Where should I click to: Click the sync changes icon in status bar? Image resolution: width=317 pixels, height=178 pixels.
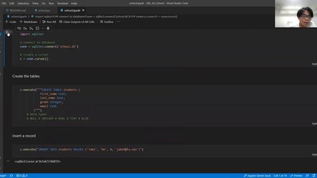pos(11,176)
